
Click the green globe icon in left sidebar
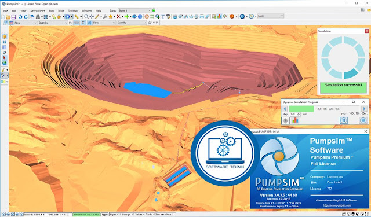coord(4,63)
